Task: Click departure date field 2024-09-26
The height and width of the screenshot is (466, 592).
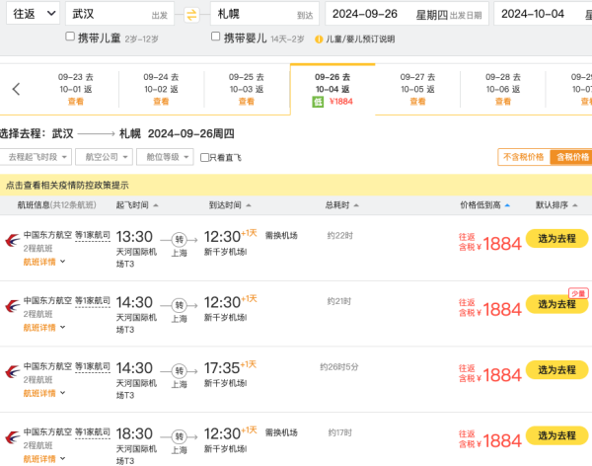Action: click(407, 14)
